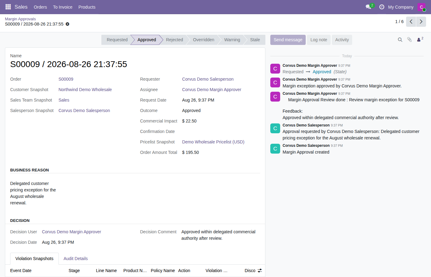Image resolution: width=431 pixels, height=277 pixels.
Task: Open the Orders menu
Action: [x=40, y=7]
